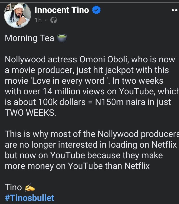Click the writing hand emoji
Viewport: 179px width, 204px height.
pyautogui.click(x=29, y=187)
